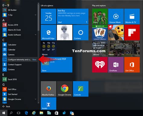Open the iHeartRadio tile
The width and height of the screenshot is (143, 116).
tap(100, 65)
